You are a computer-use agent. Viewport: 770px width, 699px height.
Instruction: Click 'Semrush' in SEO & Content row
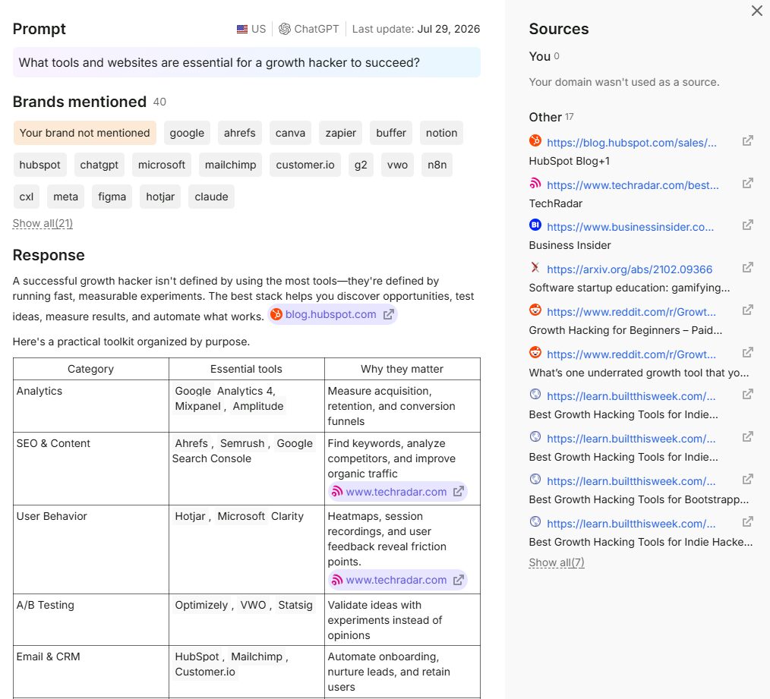point(242,444)
